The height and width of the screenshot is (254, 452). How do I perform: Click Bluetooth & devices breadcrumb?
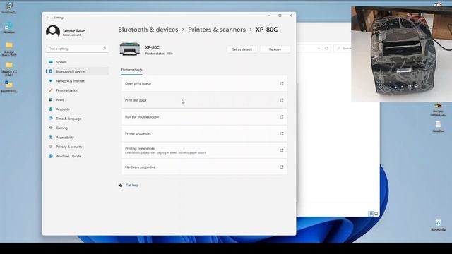(x=148, y=30)
